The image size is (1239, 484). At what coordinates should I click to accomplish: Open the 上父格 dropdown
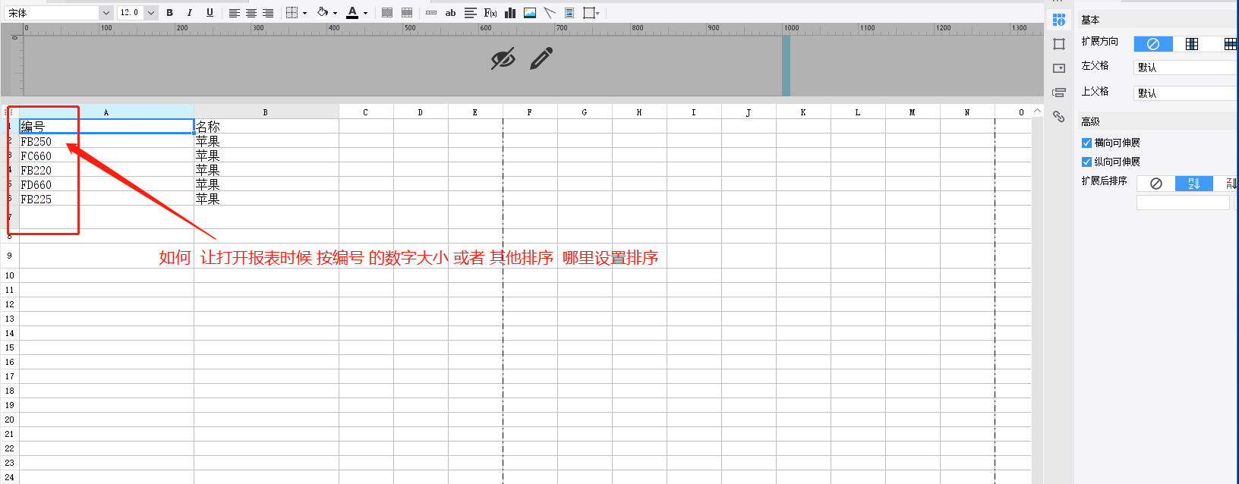click(1187, 93)
